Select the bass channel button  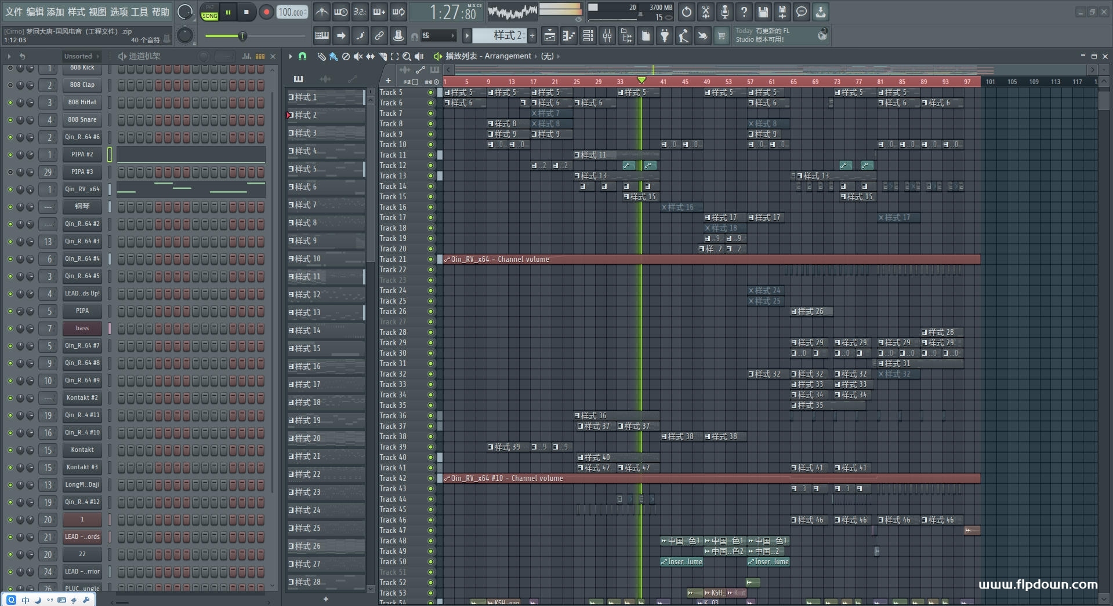(82, 328)
